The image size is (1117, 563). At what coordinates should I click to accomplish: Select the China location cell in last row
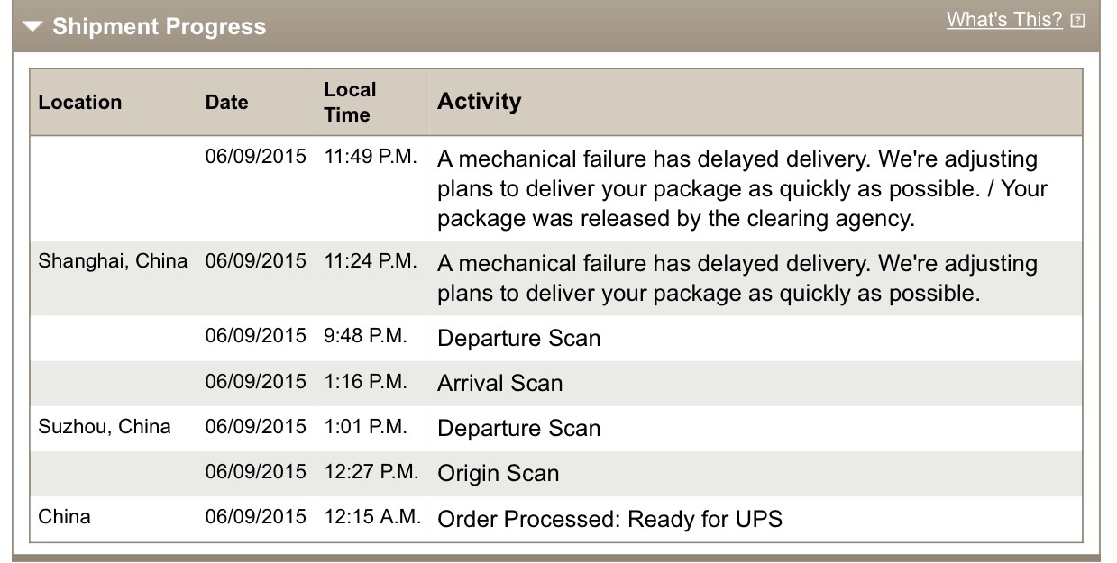point(65,517)
